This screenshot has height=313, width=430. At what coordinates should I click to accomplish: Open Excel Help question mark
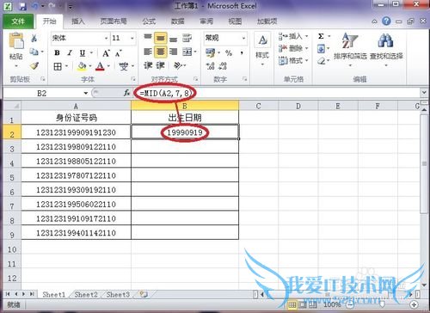[x=386, y=21]
